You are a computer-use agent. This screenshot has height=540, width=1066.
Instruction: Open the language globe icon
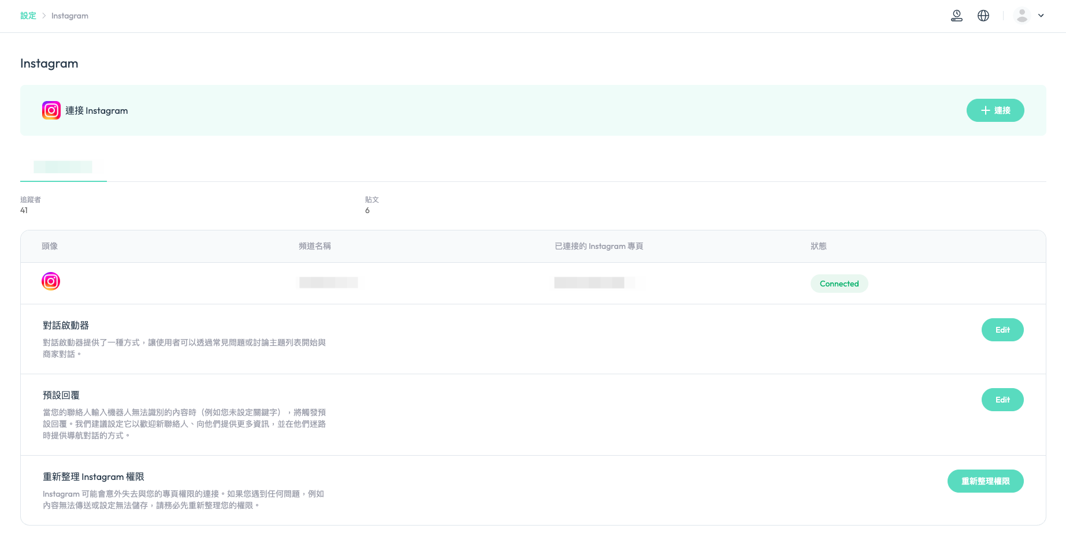coord(983,16)
